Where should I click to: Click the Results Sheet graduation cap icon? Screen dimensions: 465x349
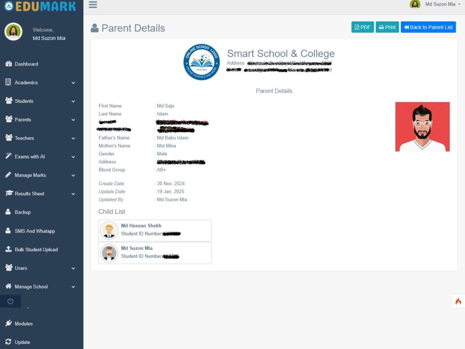click(9, 193)
